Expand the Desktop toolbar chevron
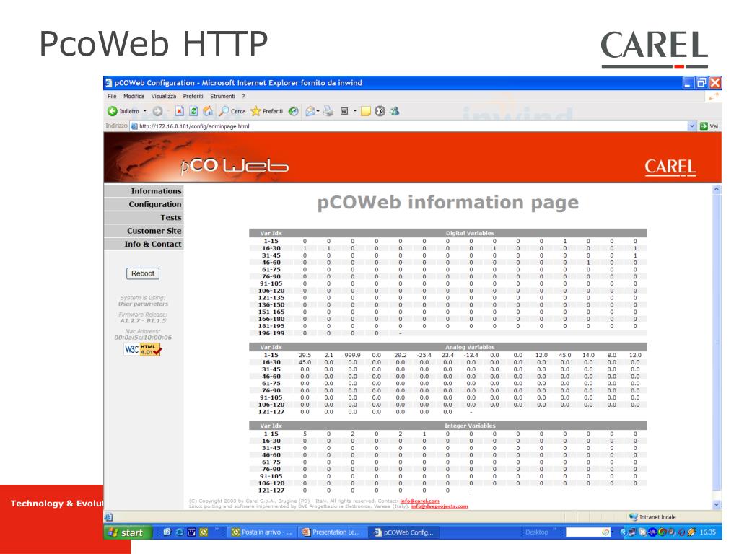 (x=555, y=529)
